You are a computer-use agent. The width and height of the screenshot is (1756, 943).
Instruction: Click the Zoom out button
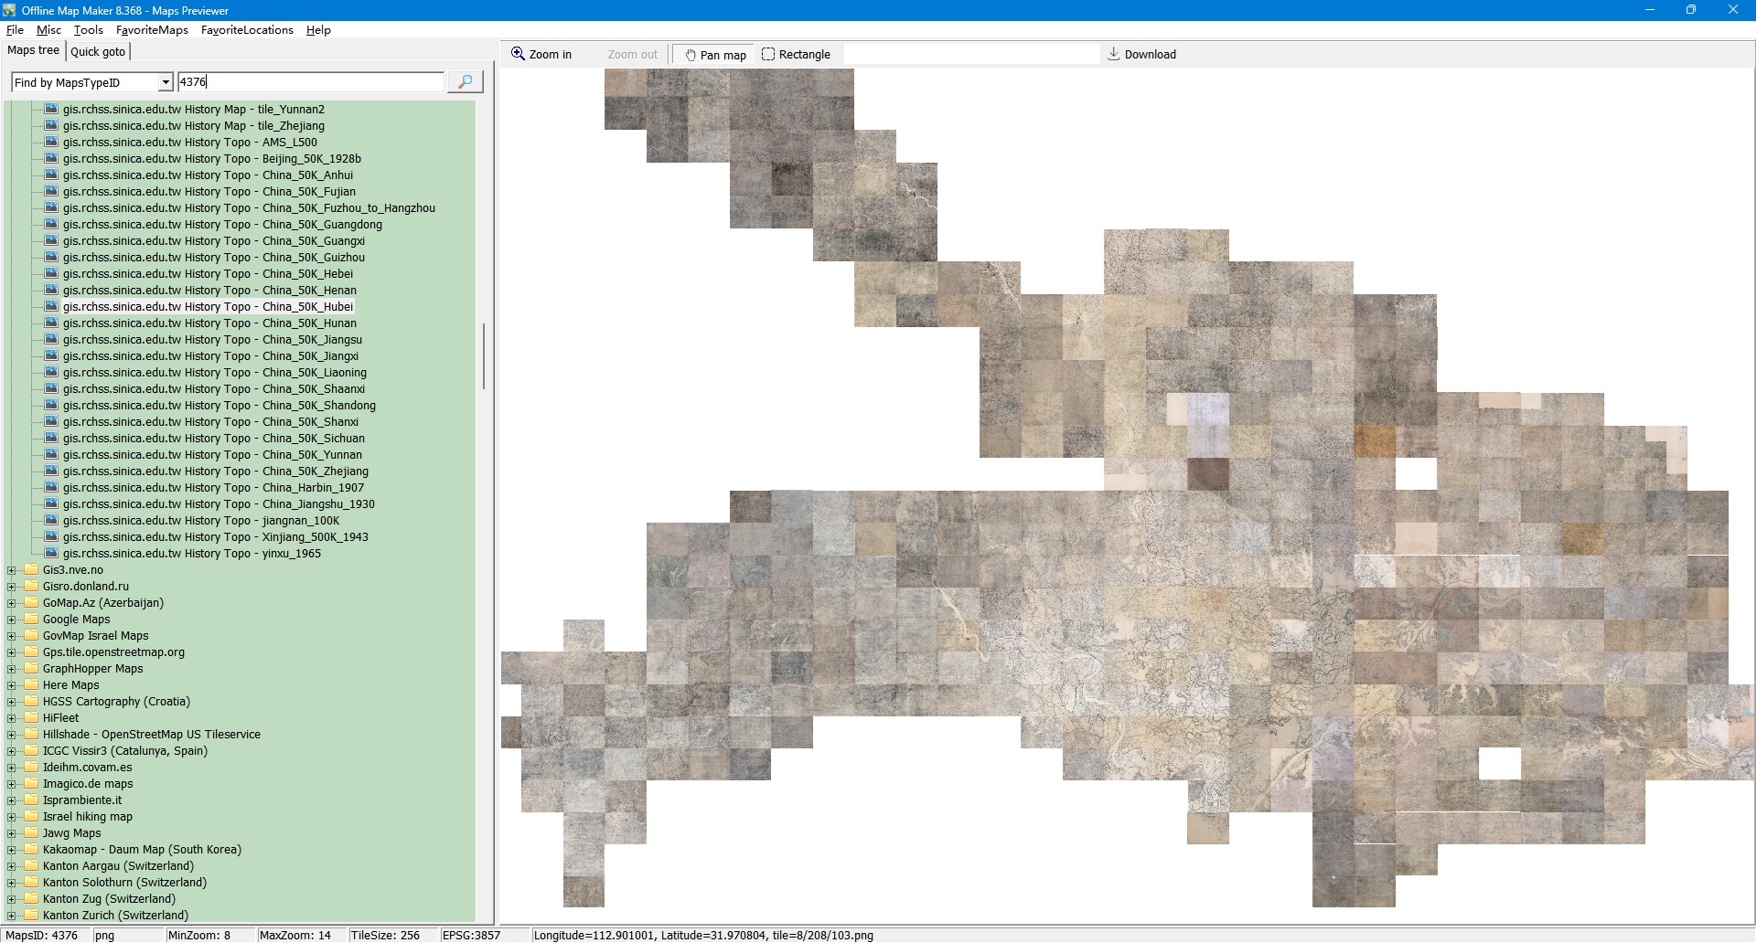632,55
